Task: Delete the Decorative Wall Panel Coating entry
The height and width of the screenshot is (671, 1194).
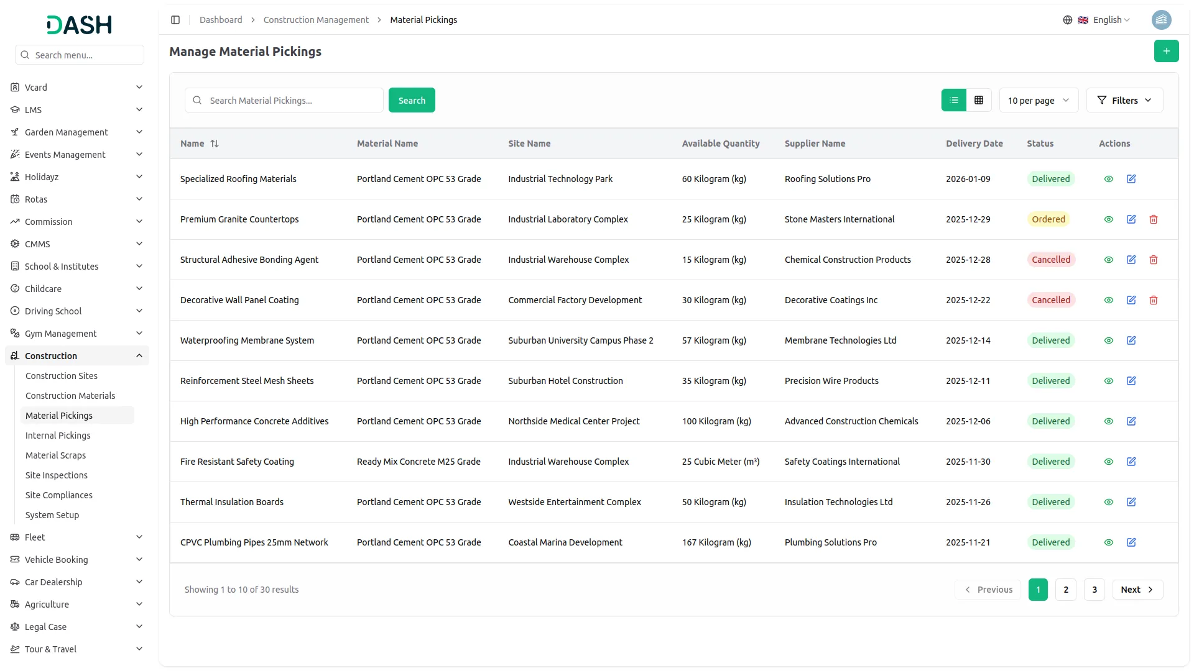Action: tap(1154, 300)
